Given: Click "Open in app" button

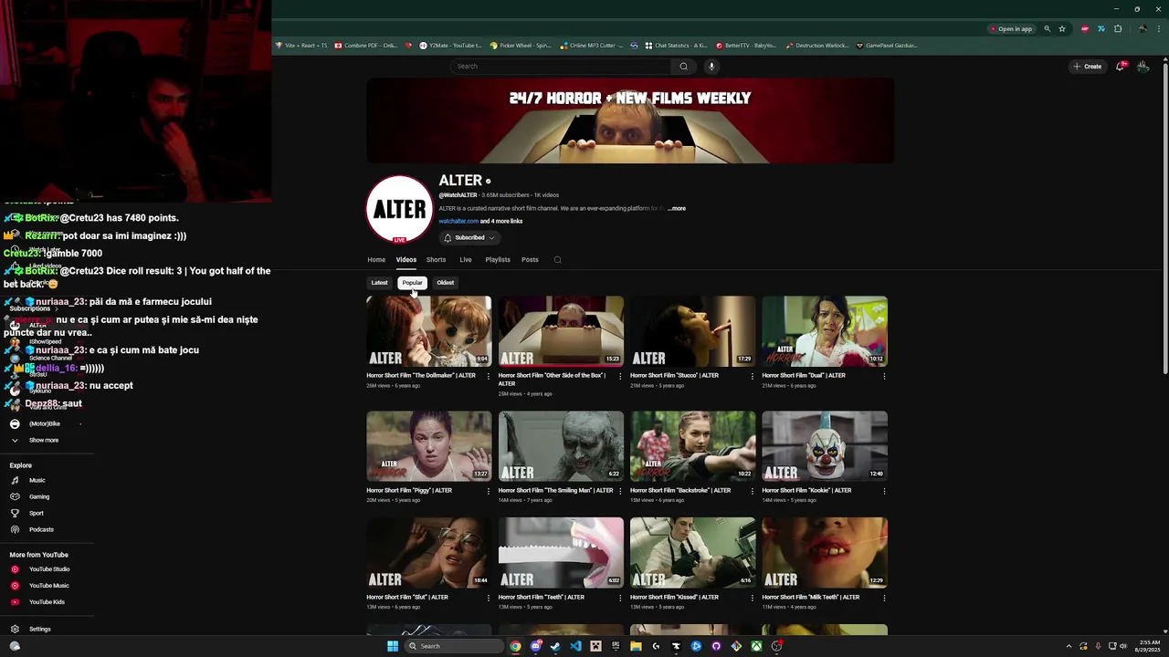Looking at the screenshot, I should tap(1011, 28).
